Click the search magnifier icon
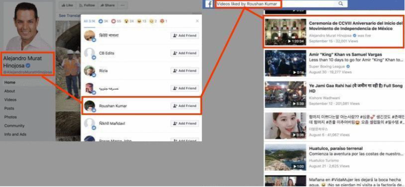 (341, 4)
